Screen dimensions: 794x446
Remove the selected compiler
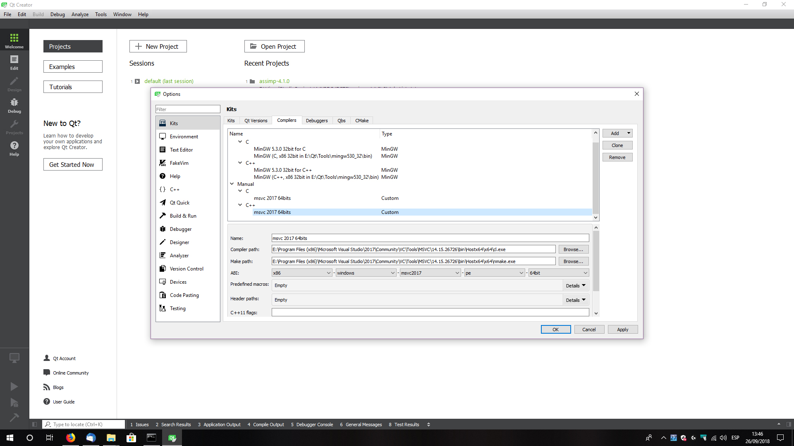coord(617,157)
